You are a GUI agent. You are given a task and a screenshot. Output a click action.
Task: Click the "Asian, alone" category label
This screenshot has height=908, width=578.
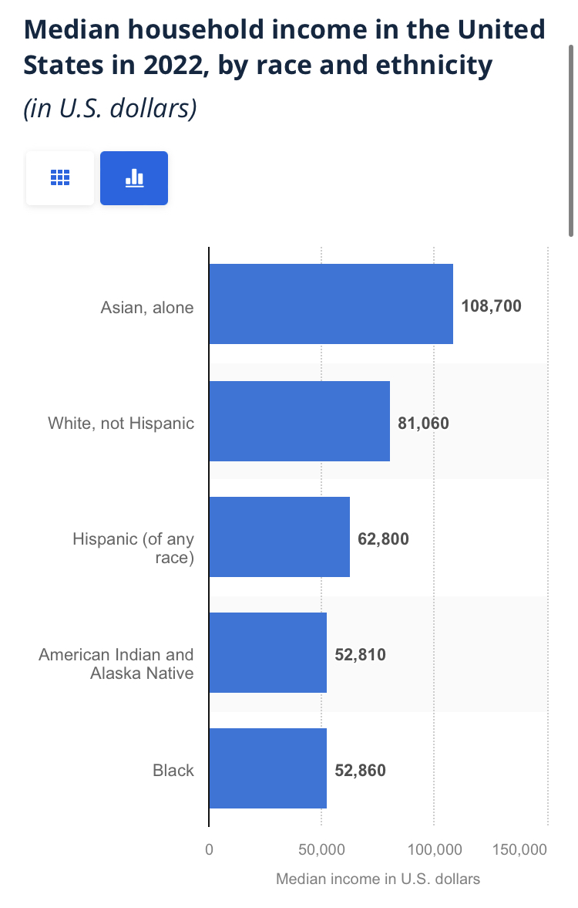point(147,307)
